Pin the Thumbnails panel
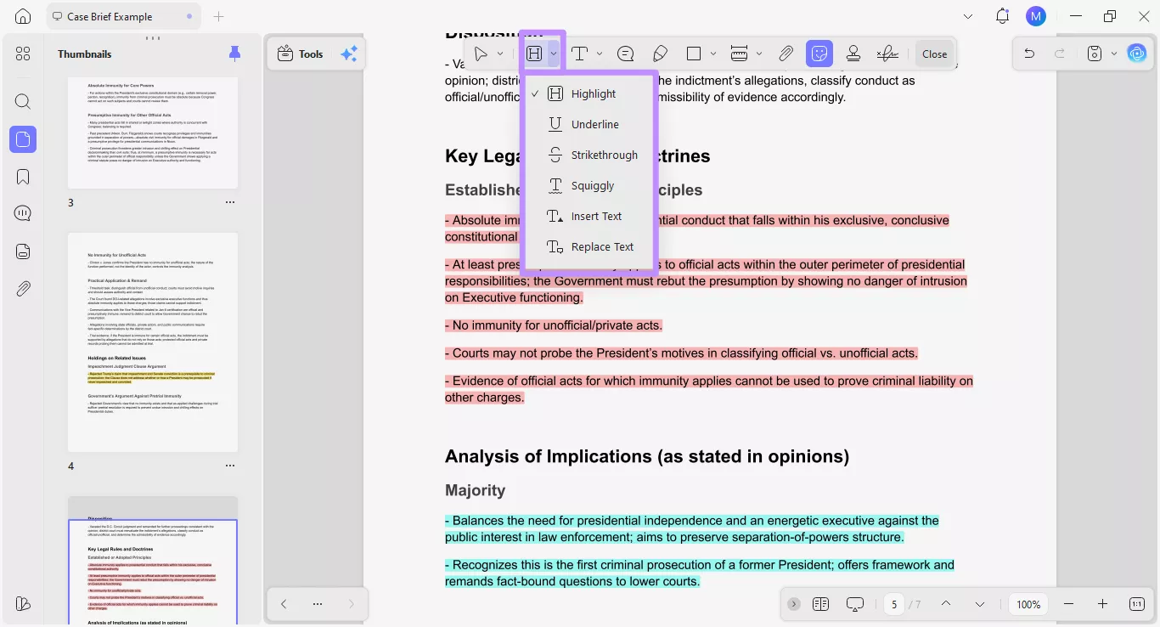Image resolution: width=1160 pixels, height=627 pixels. tap(234, 54)
